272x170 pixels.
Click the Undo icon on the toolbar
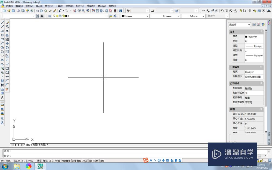(x=60, y=11)
